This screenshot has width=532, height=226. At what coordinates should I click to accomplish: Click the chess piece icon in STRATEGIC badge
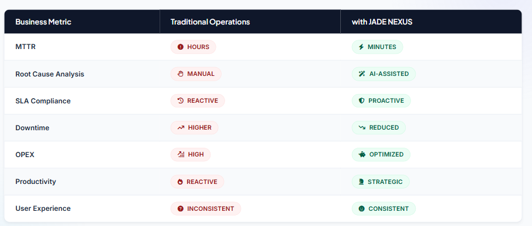click(x=361, y=182)
